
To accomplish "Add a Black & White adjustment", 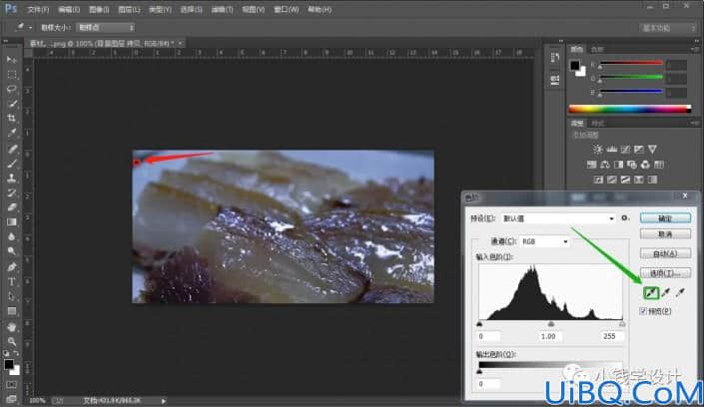I will [x=618, y=165].
